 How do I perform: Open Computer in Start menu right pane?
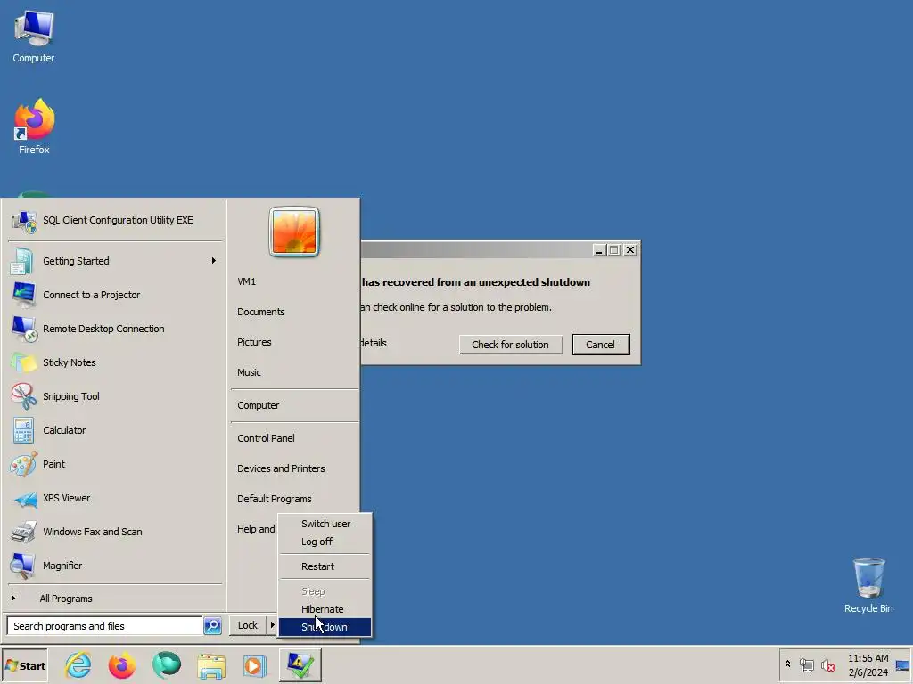(258, 405)
